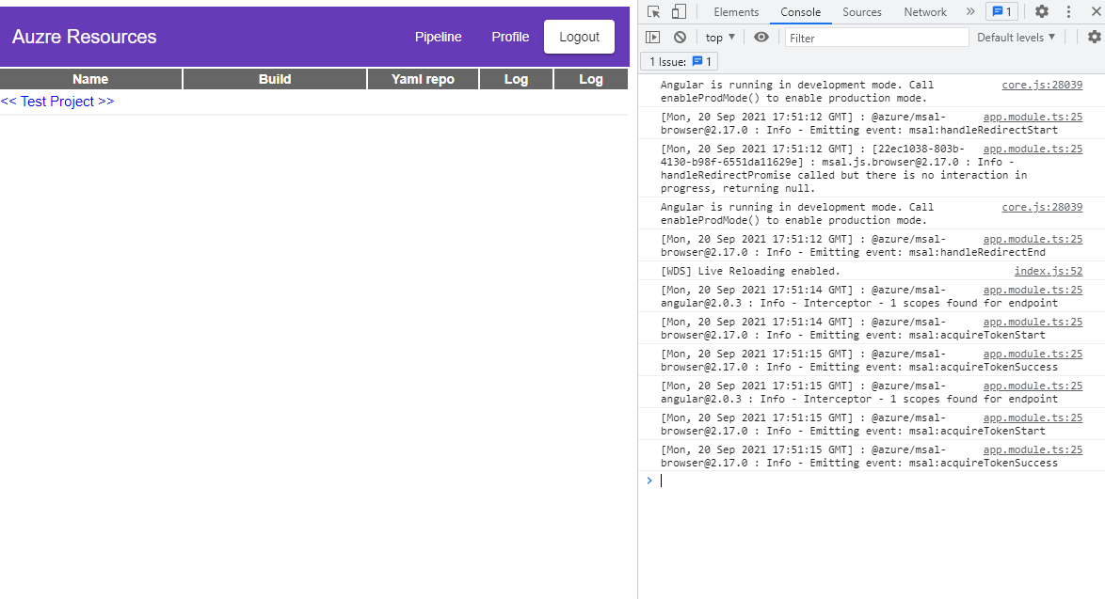Open the Default levels dropdown
This screenshot has height=599, width=1105.
(x=1014, y=37)
